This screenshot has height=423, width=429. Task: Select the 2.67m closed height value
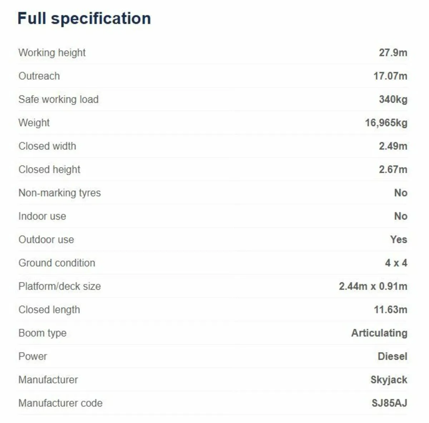pos(393,169)
